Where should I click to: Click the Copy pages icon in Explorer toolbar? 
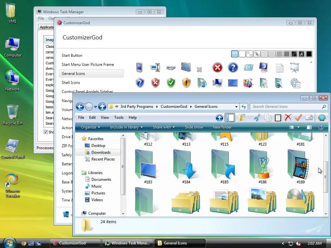(268, 118)
